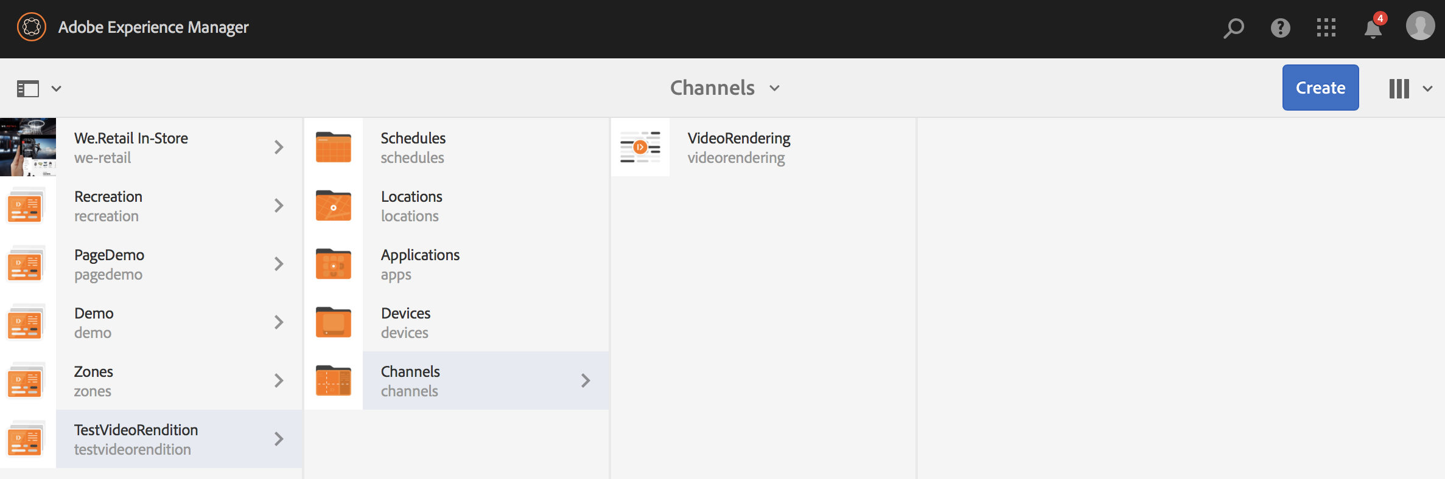Expand the We.Retail In-Store chevron
Viewport: 1445px width, 479px height.
coord(279,147)
